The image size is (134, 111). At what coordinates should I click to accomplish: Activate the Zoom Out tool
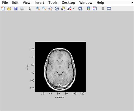[44, 9]
